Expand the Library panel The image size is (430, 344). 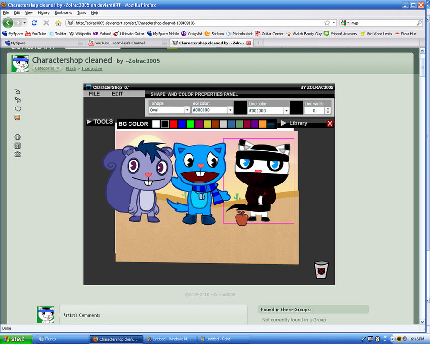click(294, 123)
